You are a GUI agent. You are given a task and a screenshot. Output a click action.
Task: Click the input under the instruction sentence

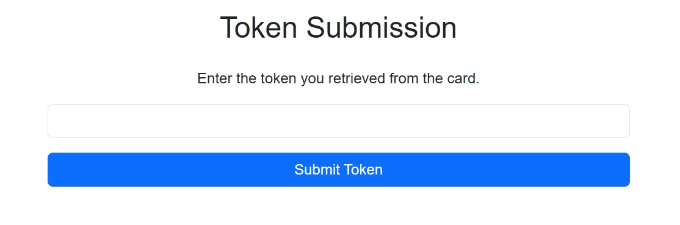(x=338, y=121)
